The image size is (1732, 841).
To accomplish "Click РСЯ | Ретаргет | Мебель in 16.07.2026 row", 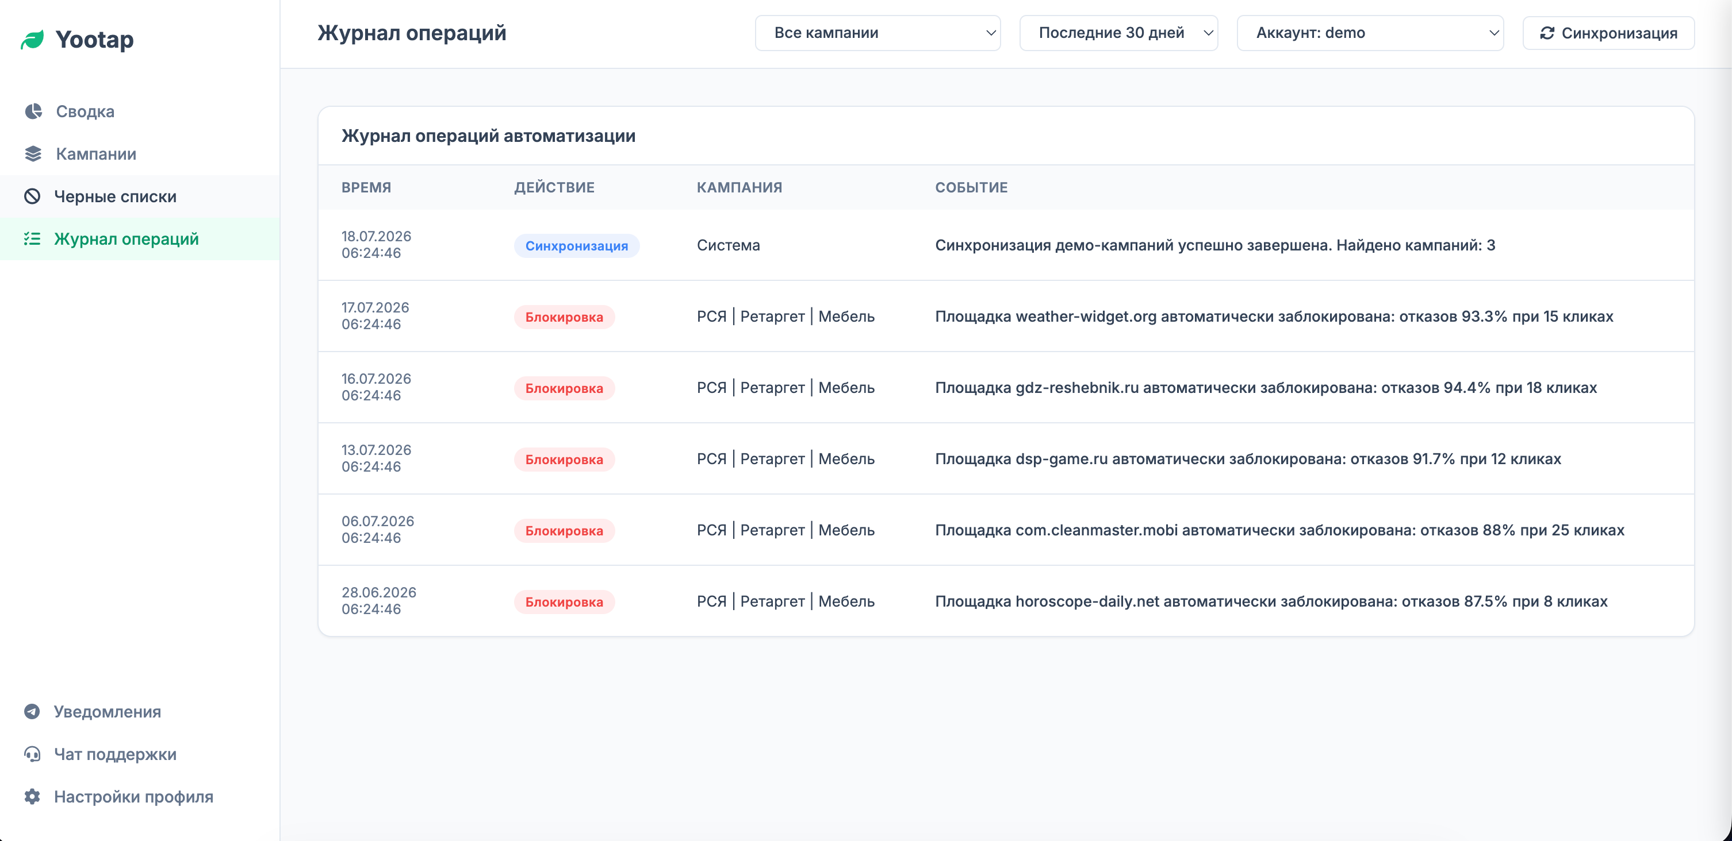I will pos(785,388).
